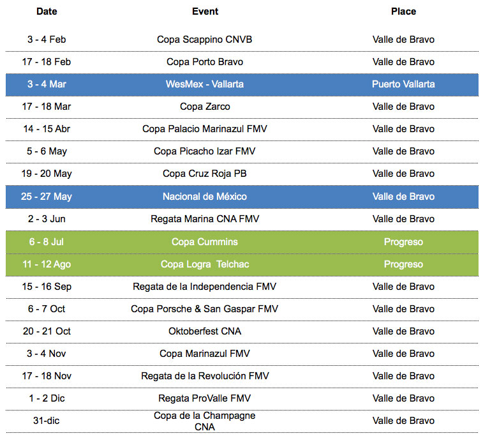Click the Copa Logra Telchac event

pos(205,264)
